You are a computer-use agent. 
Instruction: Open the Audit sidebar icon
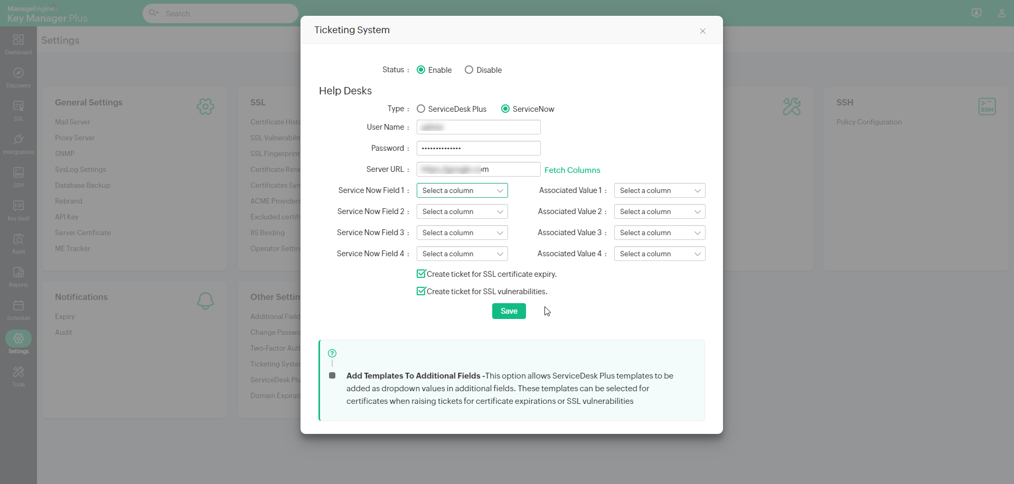coord(18,239)
